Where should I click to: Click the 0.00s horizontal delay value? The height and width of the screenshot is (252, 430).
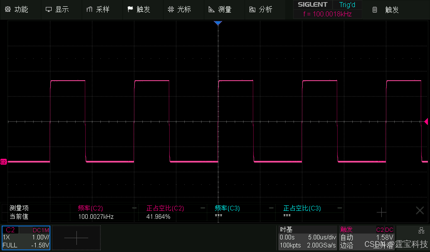[x=287, y=237]
